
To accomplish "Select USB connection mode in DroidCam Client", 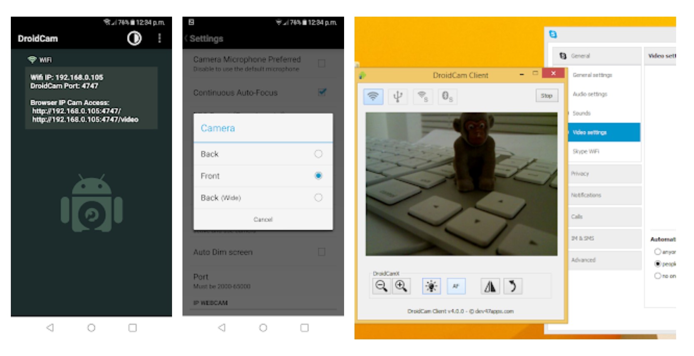I will pyautogui.click(x=398, y=97).
